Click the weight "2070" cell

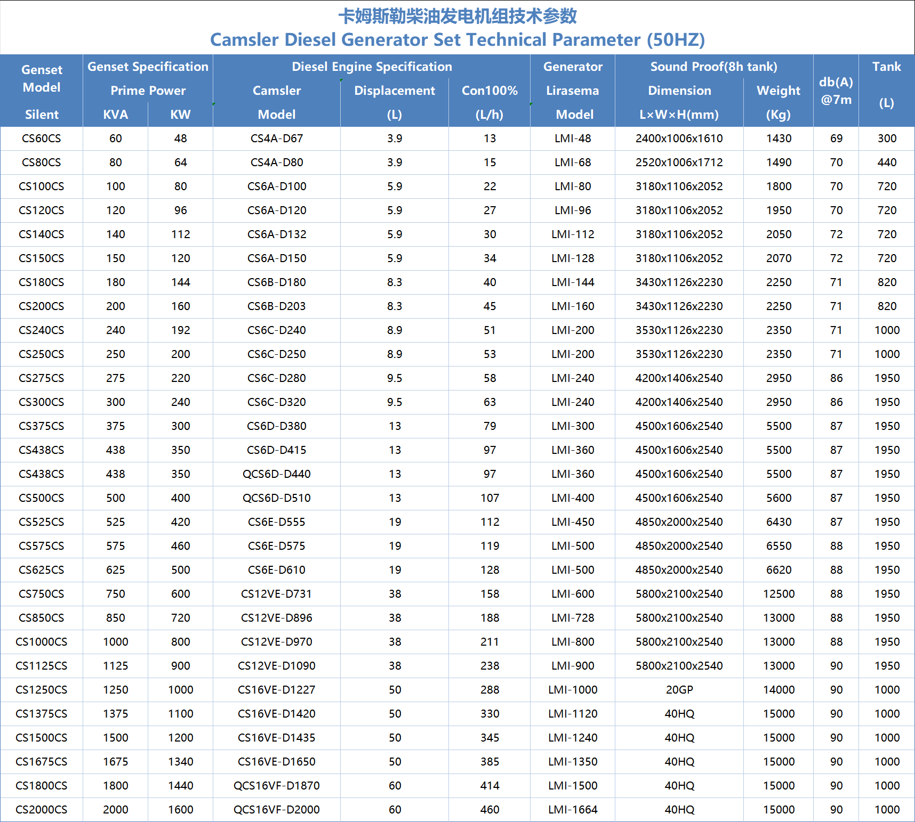coord(778,258)
